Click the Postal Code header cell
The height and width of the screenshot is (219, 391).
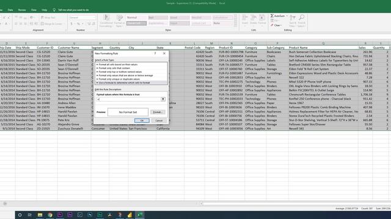coord(194,47)
